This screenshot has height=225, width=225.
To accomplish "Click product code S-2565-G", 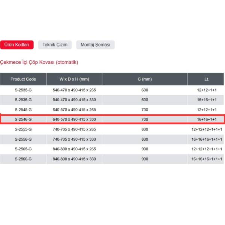I will (23, 149).
